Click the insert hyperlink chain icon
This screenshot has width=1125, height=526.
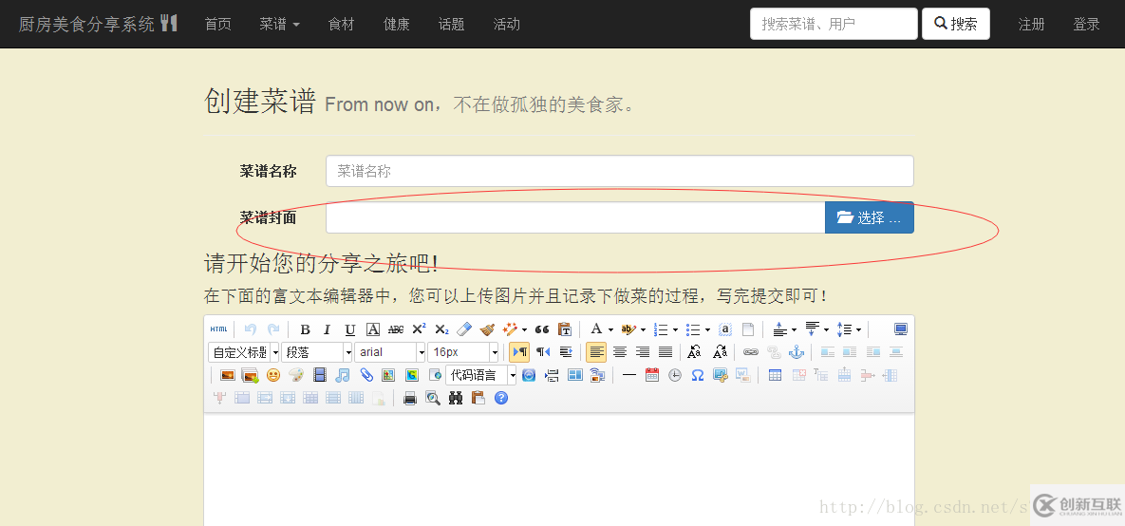click(x=751, y=352)
